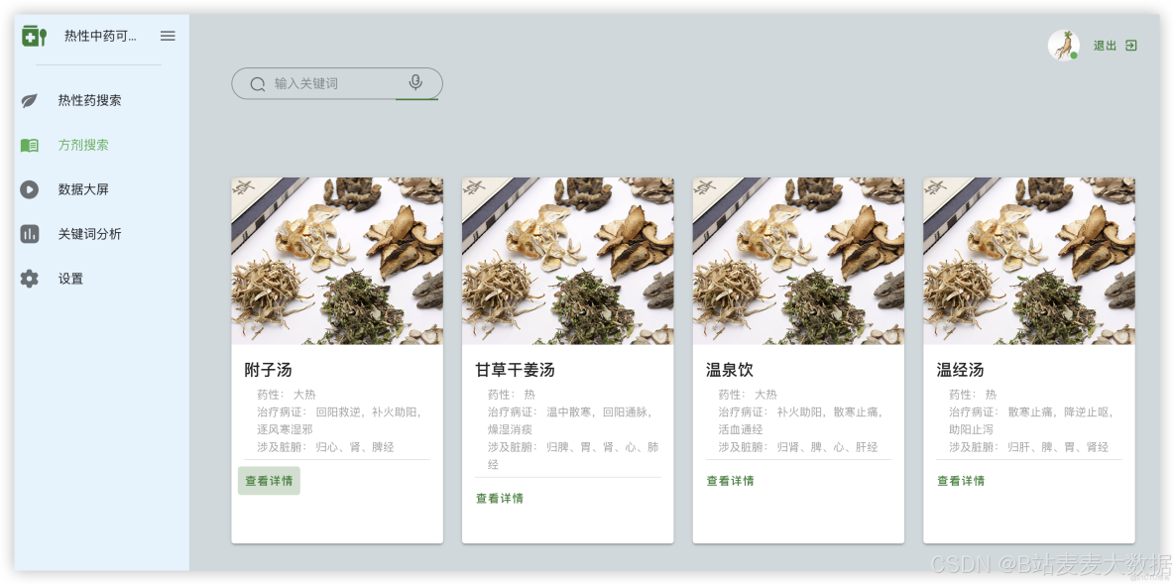The width and height of the screenshot is (1174, 585).
Task: Open the data dashboard via the play icon
Action: point(29,188)
